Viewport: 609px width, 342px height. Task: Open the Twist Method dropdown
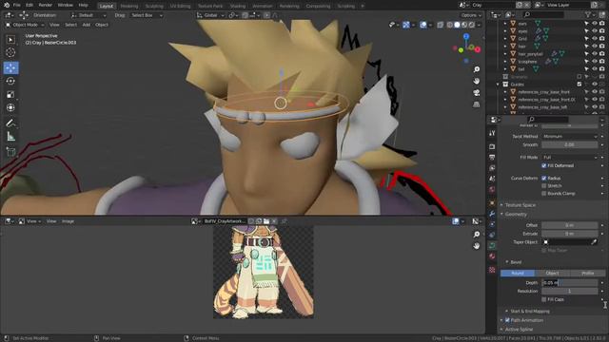[x=570, y=137]
